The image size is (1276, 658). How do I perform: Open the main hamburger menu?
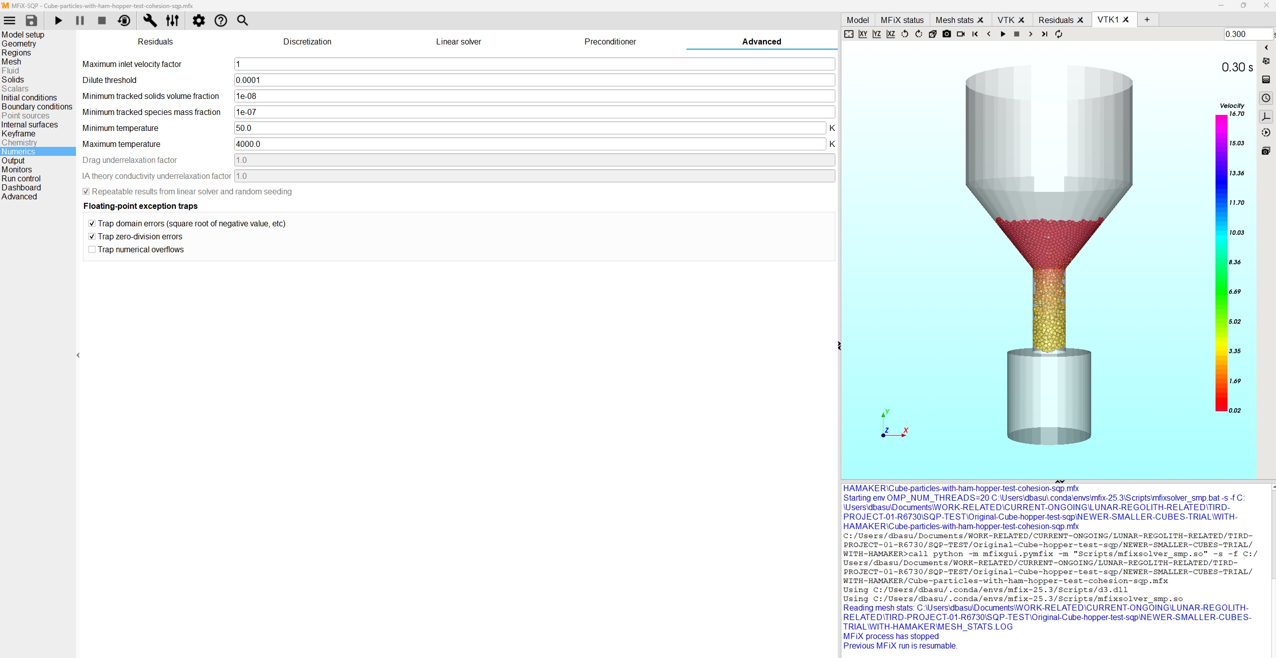click(x=9, y=20)
